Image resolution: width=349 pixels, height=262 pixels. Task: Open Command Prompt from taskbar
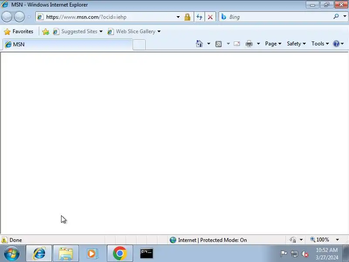(147, 253)
